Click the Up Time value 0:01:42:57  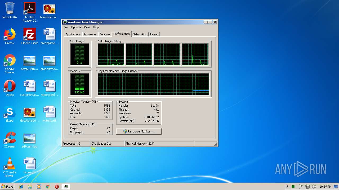[x=151, y=117]
